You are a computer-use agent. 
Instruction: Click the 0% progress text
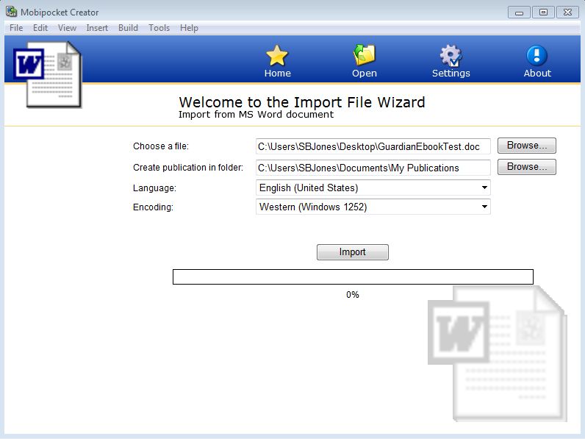tap(353, 295)
